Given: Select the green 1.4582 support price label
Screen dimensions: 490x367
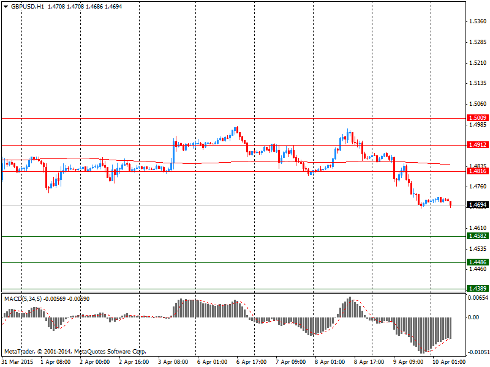Looking at the screenshot, I should tap(478, 236).
